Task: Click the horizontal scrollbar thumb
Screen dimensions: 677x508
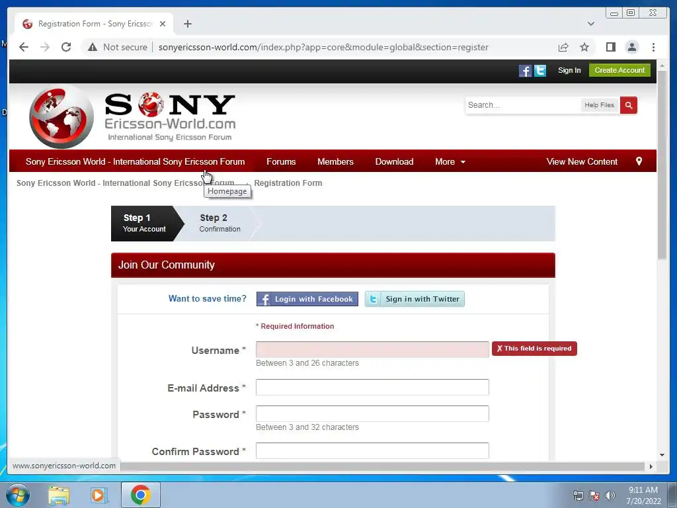Action: 382,466
